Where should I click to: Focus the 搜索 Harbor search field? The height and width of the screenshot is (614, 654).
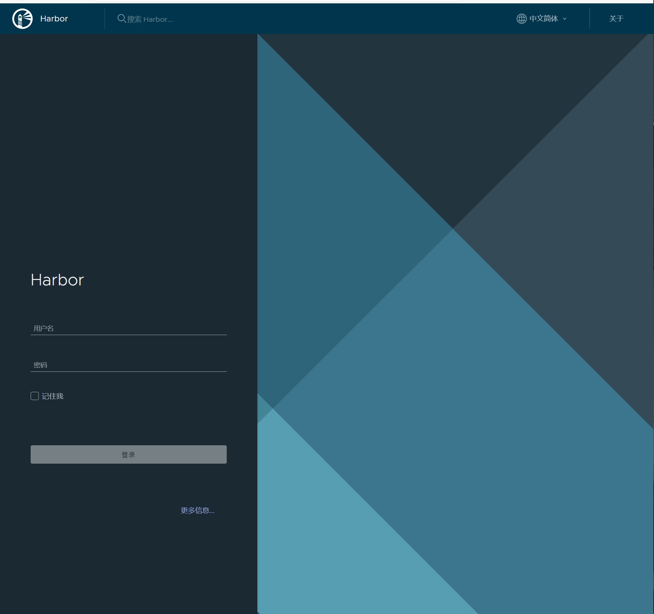(150, 19)
